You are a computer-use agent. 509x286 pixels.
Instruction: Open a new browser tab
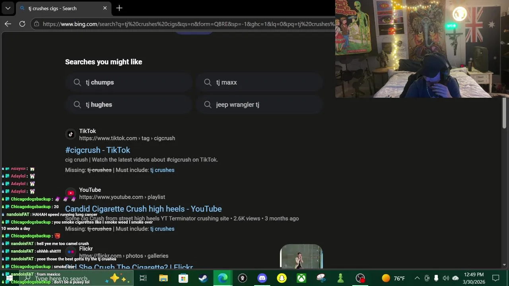119,8
